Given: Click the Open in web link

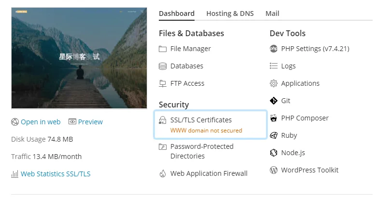Looking at the screenshot, I should 41,122.
